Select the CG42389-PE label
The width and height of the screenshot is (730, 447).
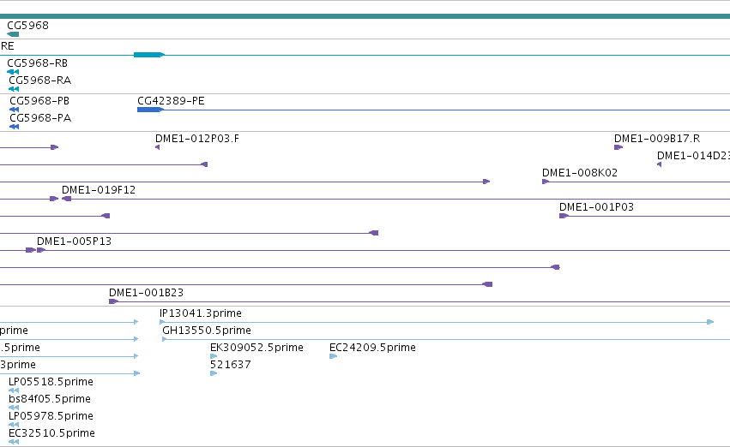coord(171,101)
